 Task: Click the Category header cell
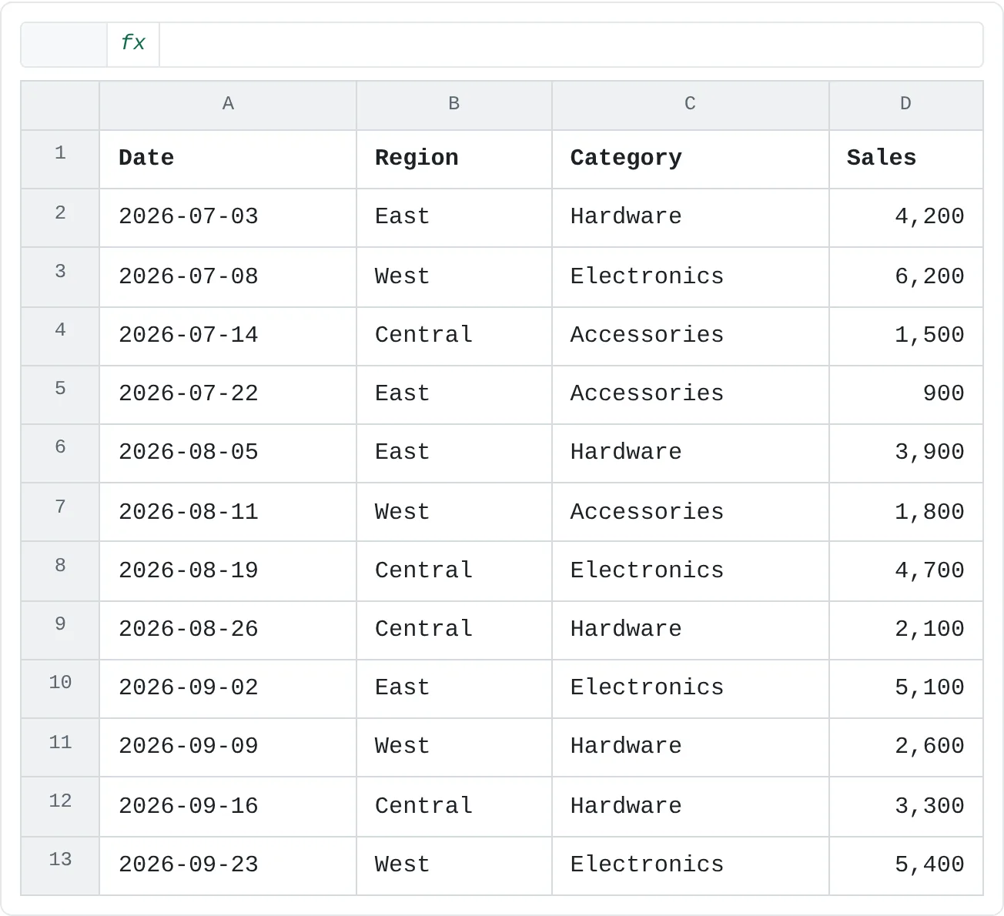[691, 159]
